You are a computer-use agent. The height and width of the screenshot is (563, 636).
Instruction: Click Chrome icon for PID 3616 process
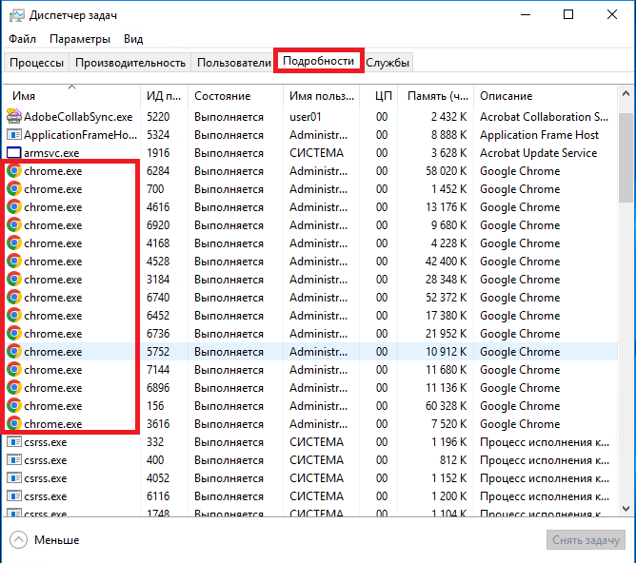tap(13, 424)
